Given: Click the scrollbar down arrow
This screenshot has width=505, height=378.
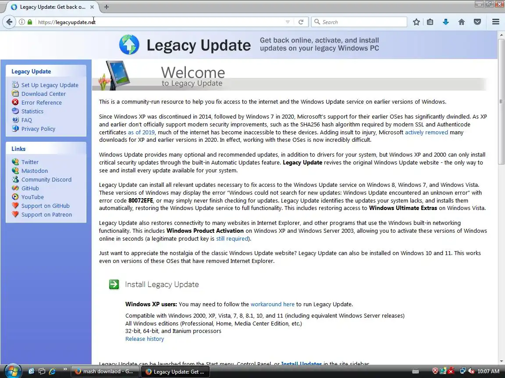Looking at the screenshot, I should 501,361.
